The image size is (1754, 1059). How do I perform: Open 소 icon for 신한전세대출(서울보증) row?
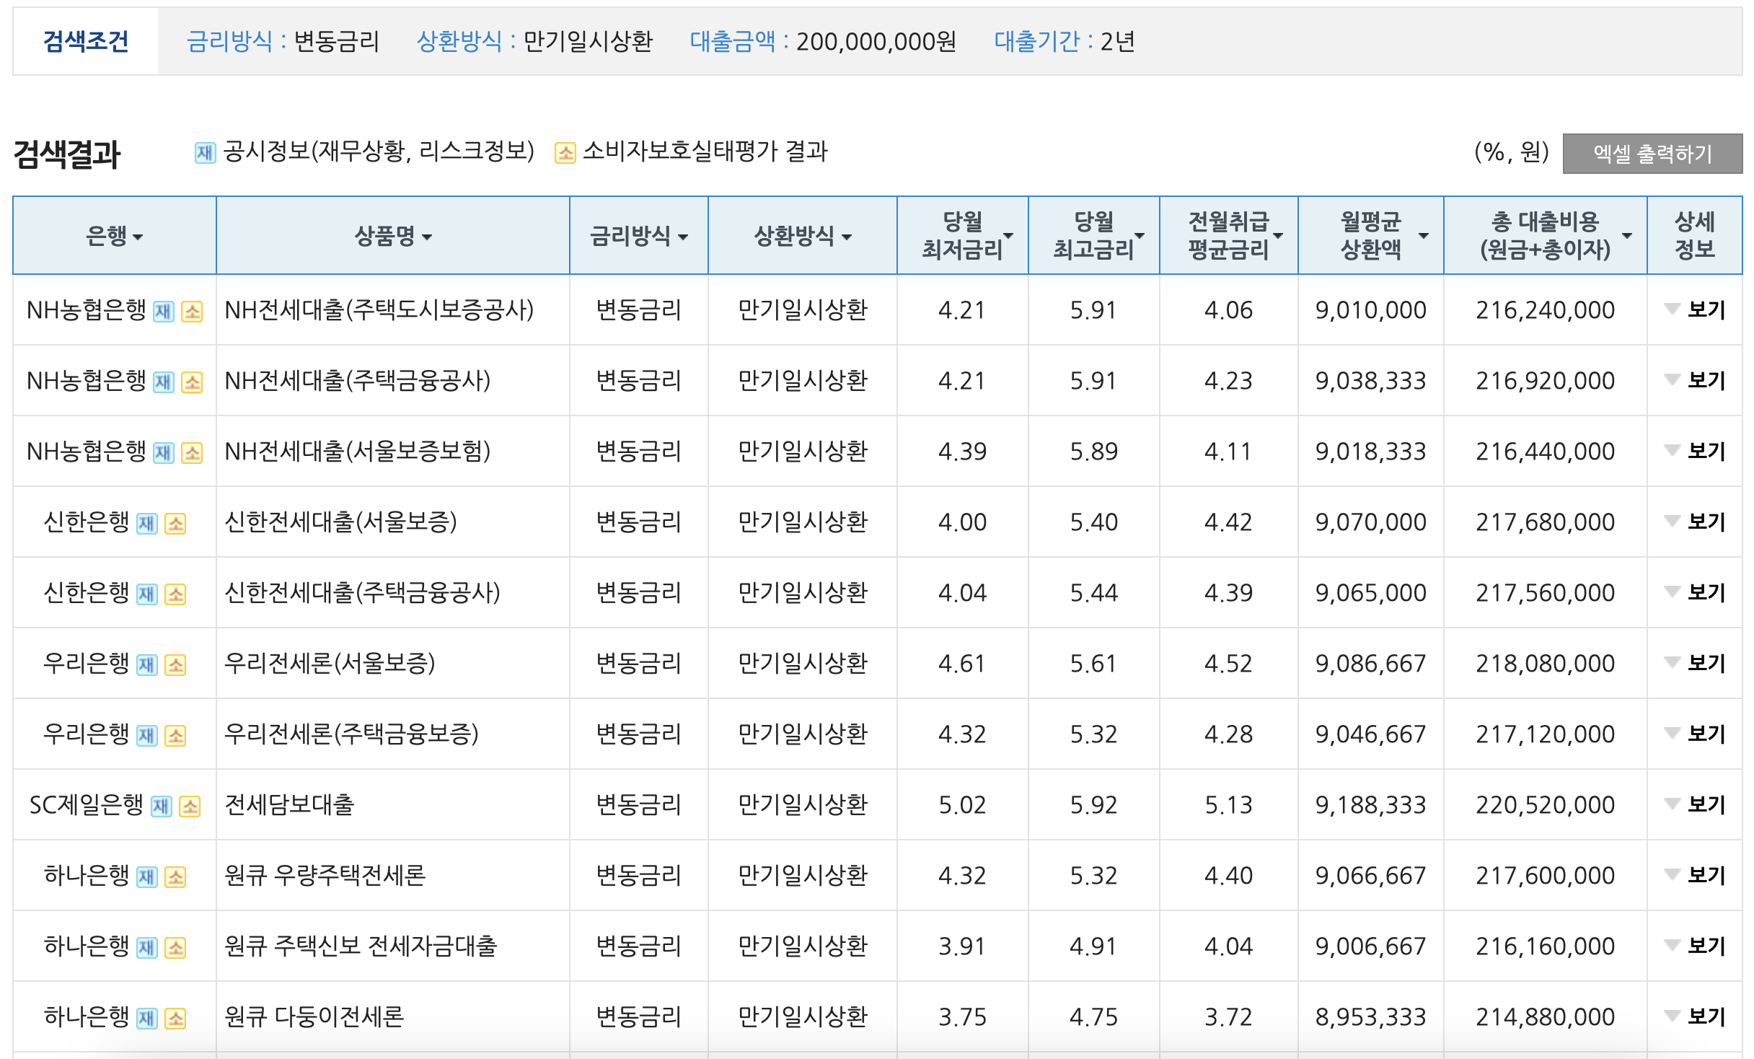pyautogui.click(x=175, y=524)
